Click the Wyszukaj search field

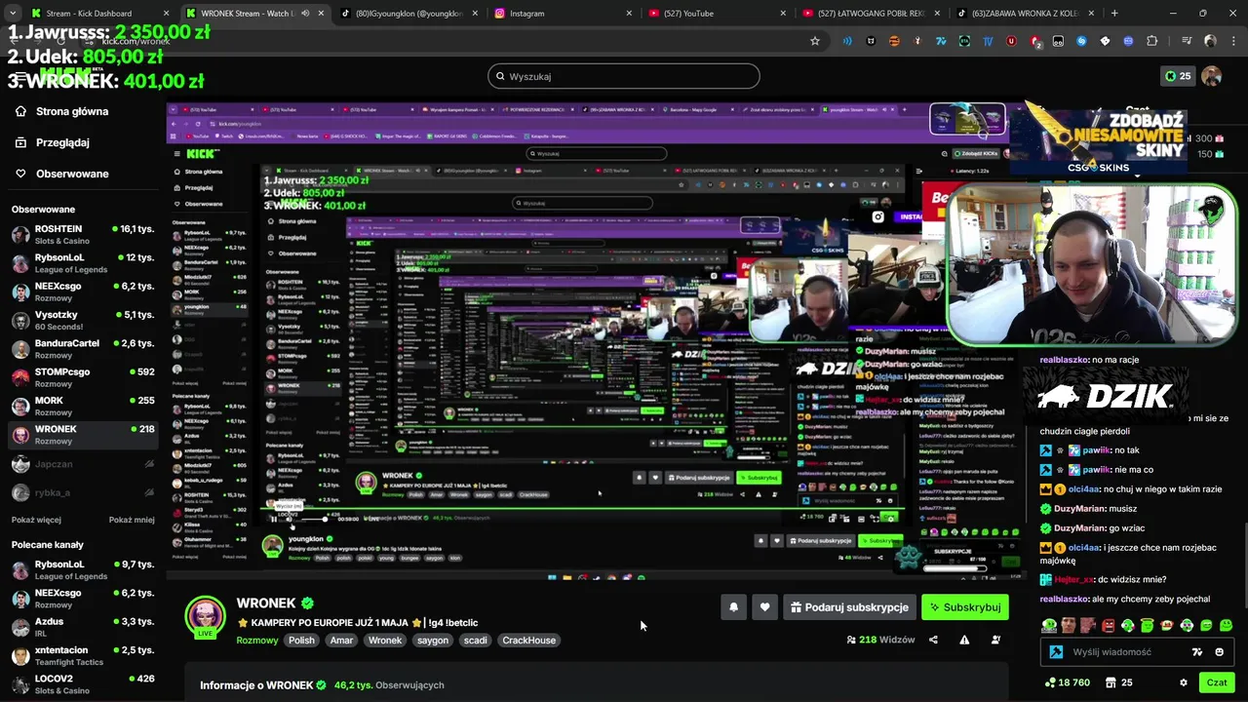coord(624,76)
